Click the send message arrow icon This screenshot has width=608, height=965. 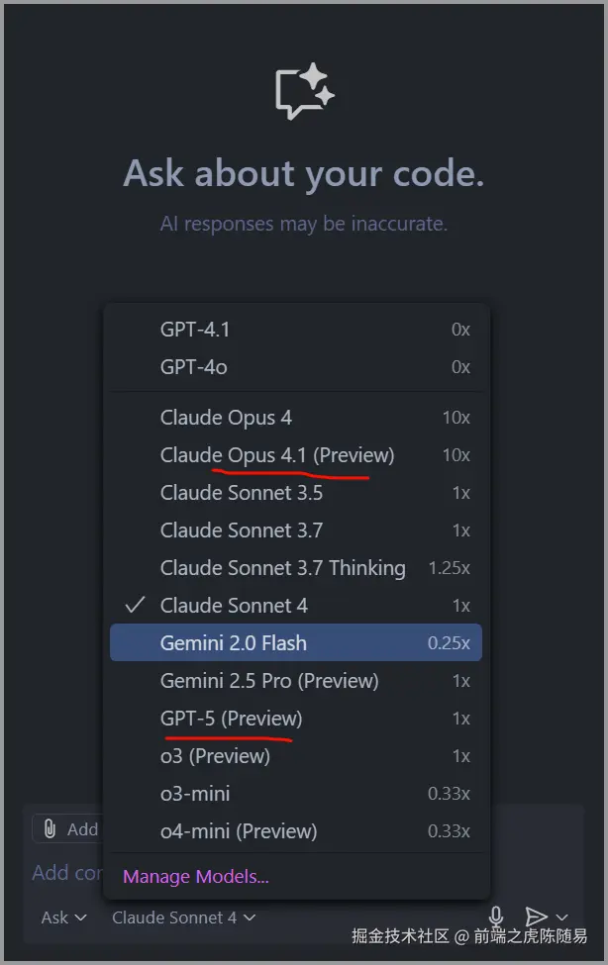point(536,917)
